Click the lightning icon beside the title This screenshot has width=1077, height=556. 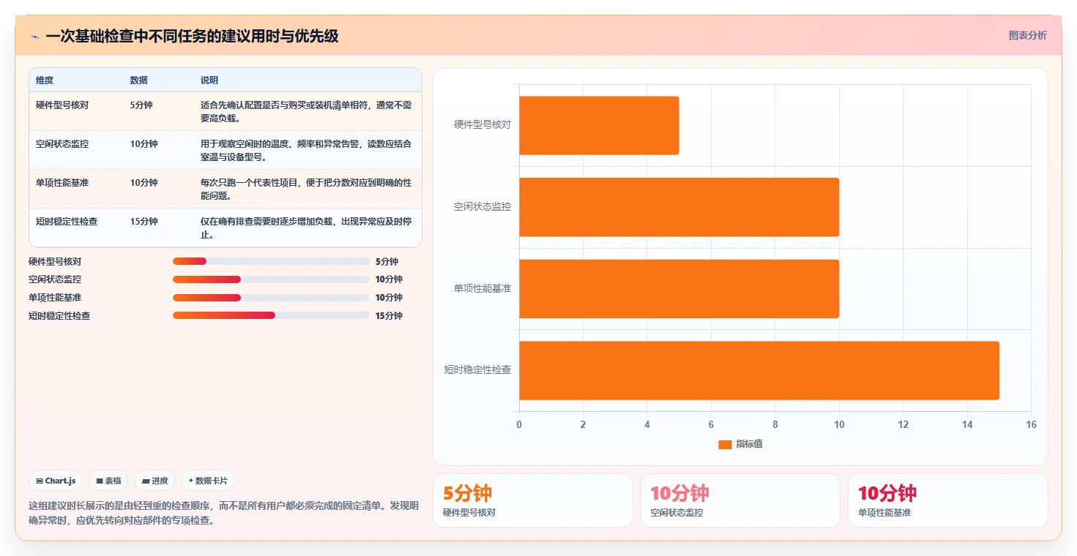tap(34, 37)
